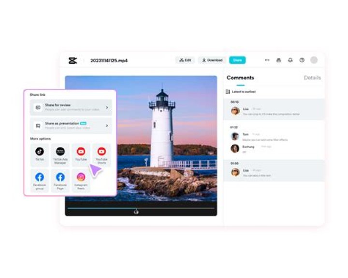The height and width of the screenshot is (278, 348).
Task: Click the Share for review comment icon
Action: click(x=38, y=108)
